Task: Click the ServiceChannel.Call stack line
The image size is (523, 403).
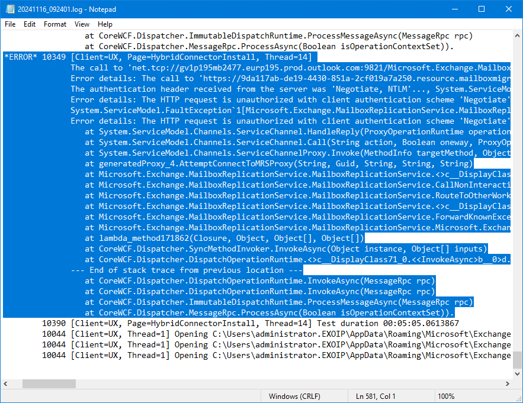Action: [x=297, y=143]
